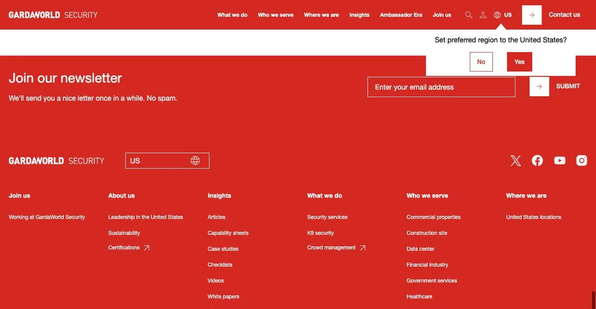Open the Insights nav menu
Screen dimensions: 596x309
click(x=359, y=15)
